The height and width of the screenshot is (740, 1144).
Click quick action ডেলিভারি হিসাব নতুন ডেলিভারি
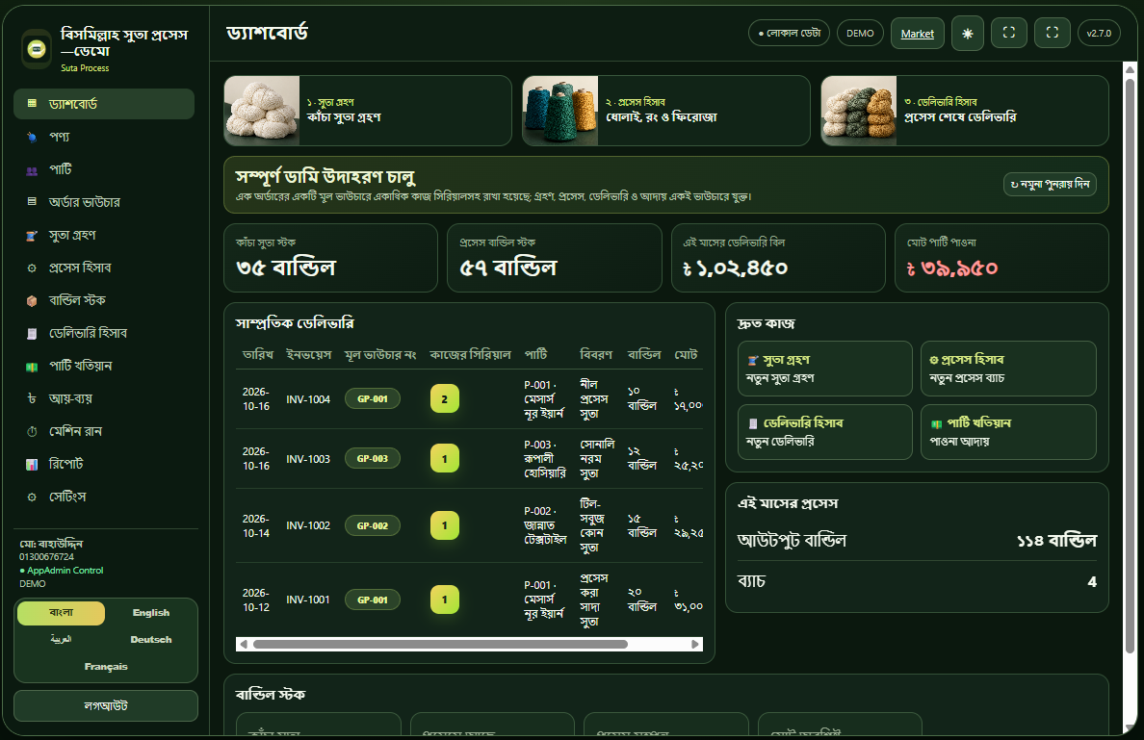[x=825, y=432]
